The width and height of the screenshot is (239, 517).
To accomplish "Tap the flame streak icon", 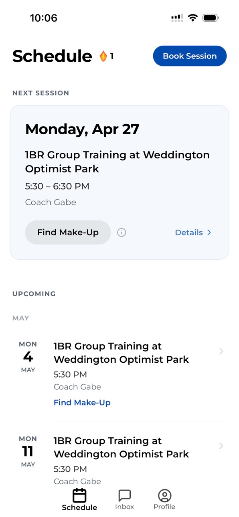I will tap(103, 56).
